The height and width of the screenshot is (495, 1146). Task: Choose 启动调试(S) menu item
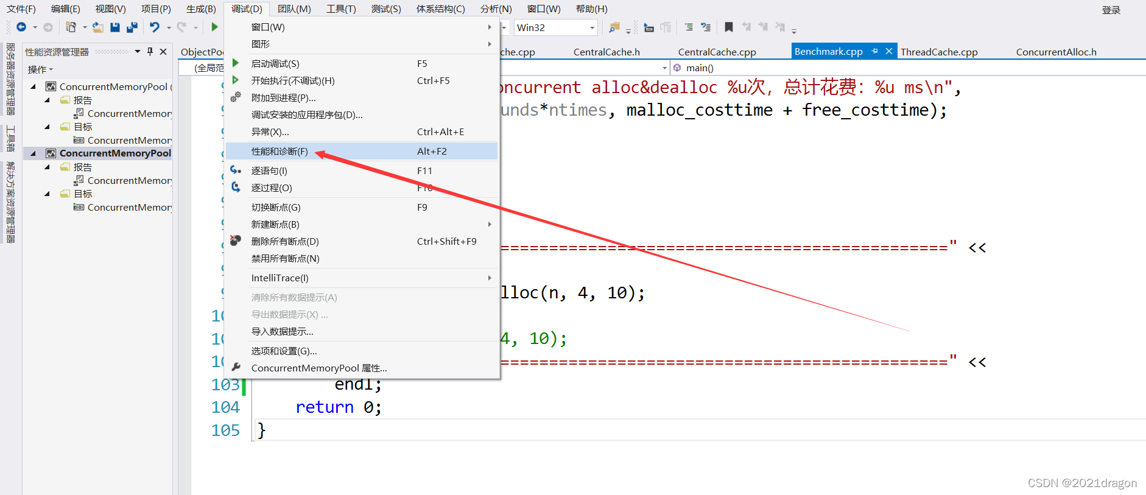pyautogui.click(x=362, y=63)
